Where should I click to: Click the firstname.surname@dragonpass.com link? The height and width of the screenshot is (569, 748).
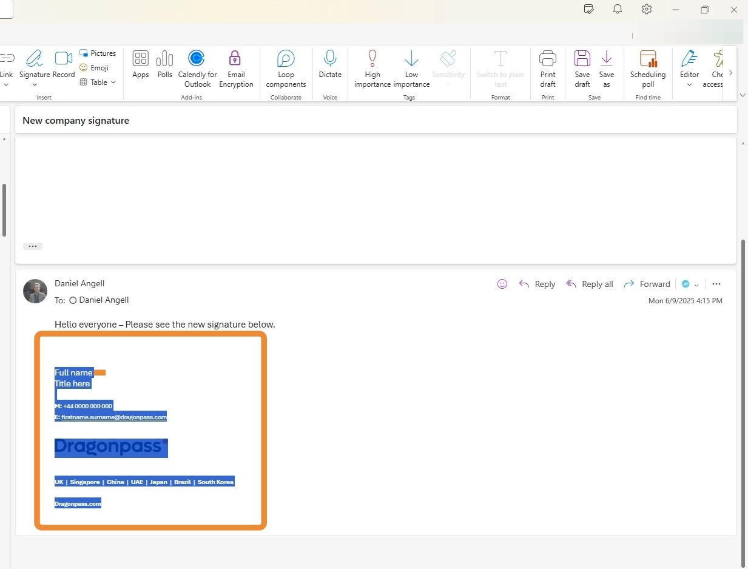click(x=113, y=417)
